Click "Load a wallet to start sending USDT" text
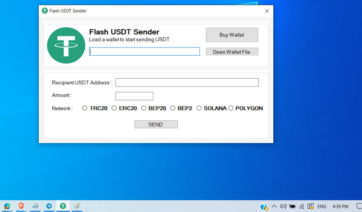This screenshot has height=212, width=362. pos(129,39)
